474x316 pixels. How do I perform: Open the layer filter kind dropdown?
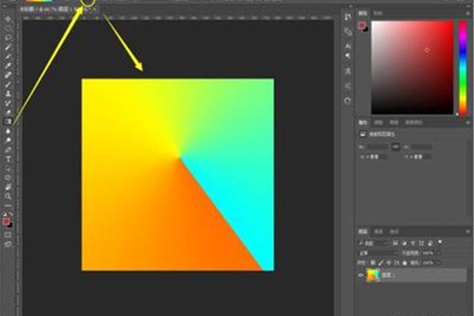(x=372, y=243)
